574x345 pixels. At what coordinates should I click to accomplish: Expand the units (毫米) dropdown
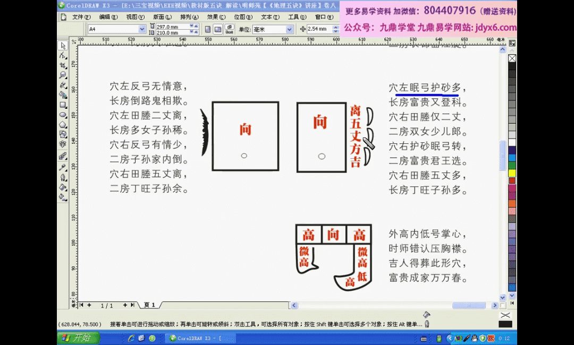click(x=290, y=29)
